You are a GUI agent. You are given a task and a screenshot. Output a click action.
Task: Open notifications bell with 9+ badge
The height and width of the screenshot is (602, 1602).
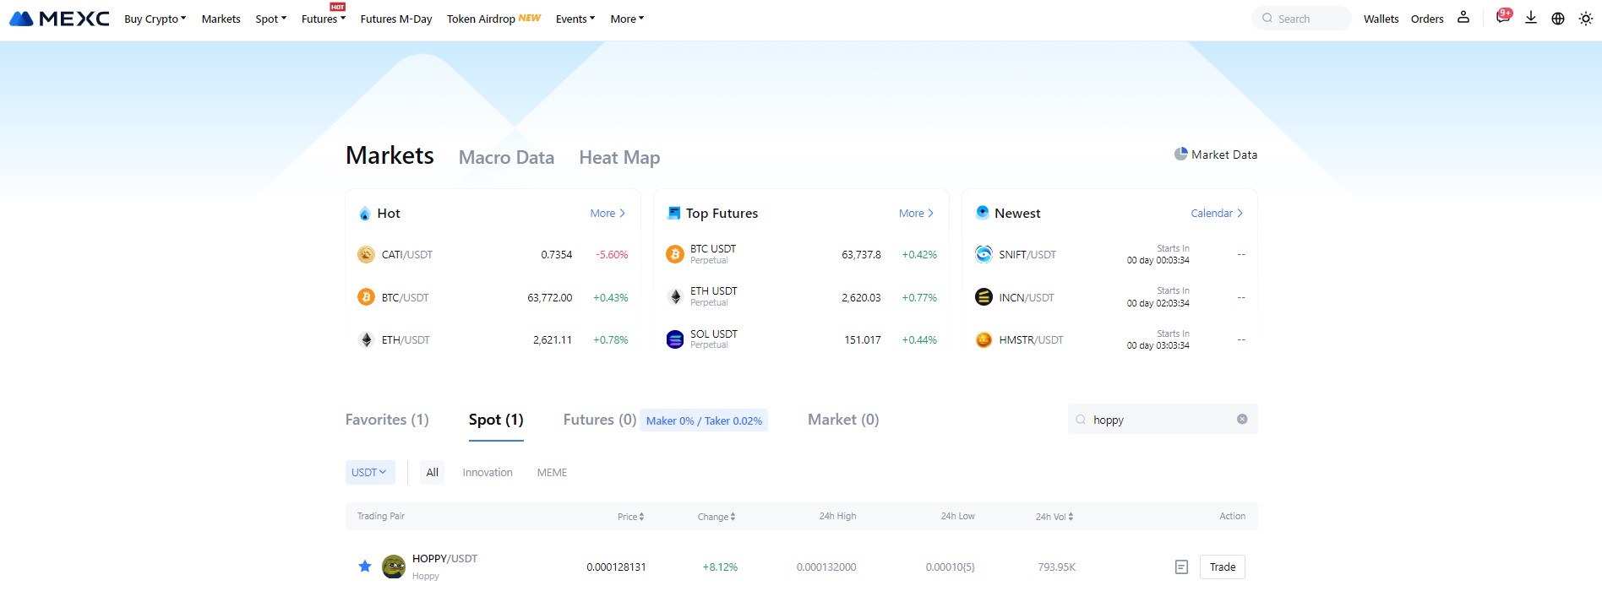click(1502, 18)
